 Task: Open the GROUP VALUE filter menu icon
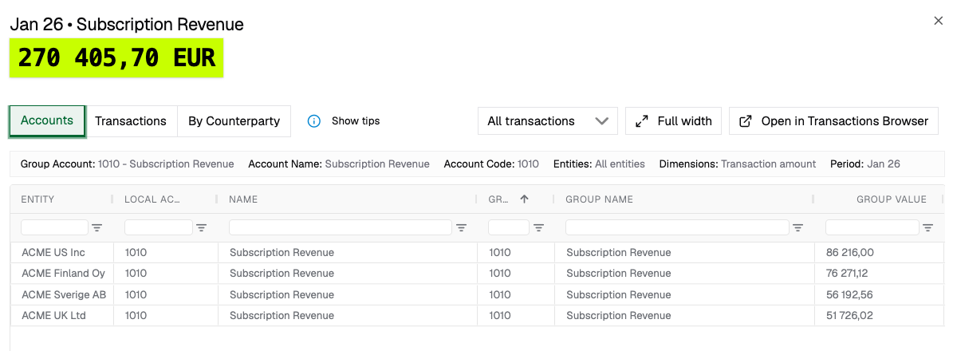tap(927, 227)
